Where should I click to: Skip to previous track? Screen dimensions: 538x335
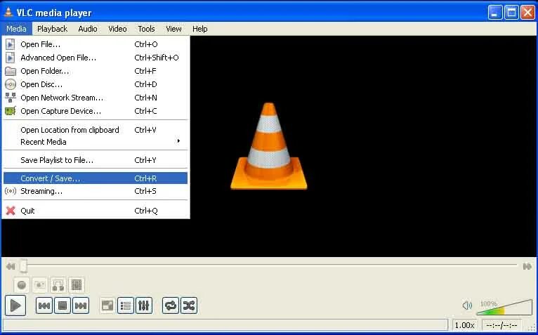44,306
